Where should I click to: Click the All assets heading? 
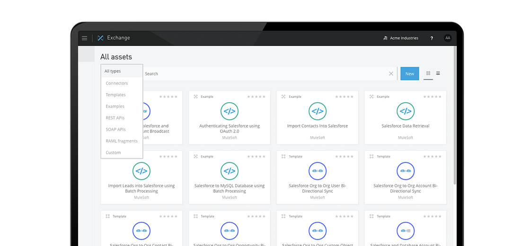click(116, 57)
